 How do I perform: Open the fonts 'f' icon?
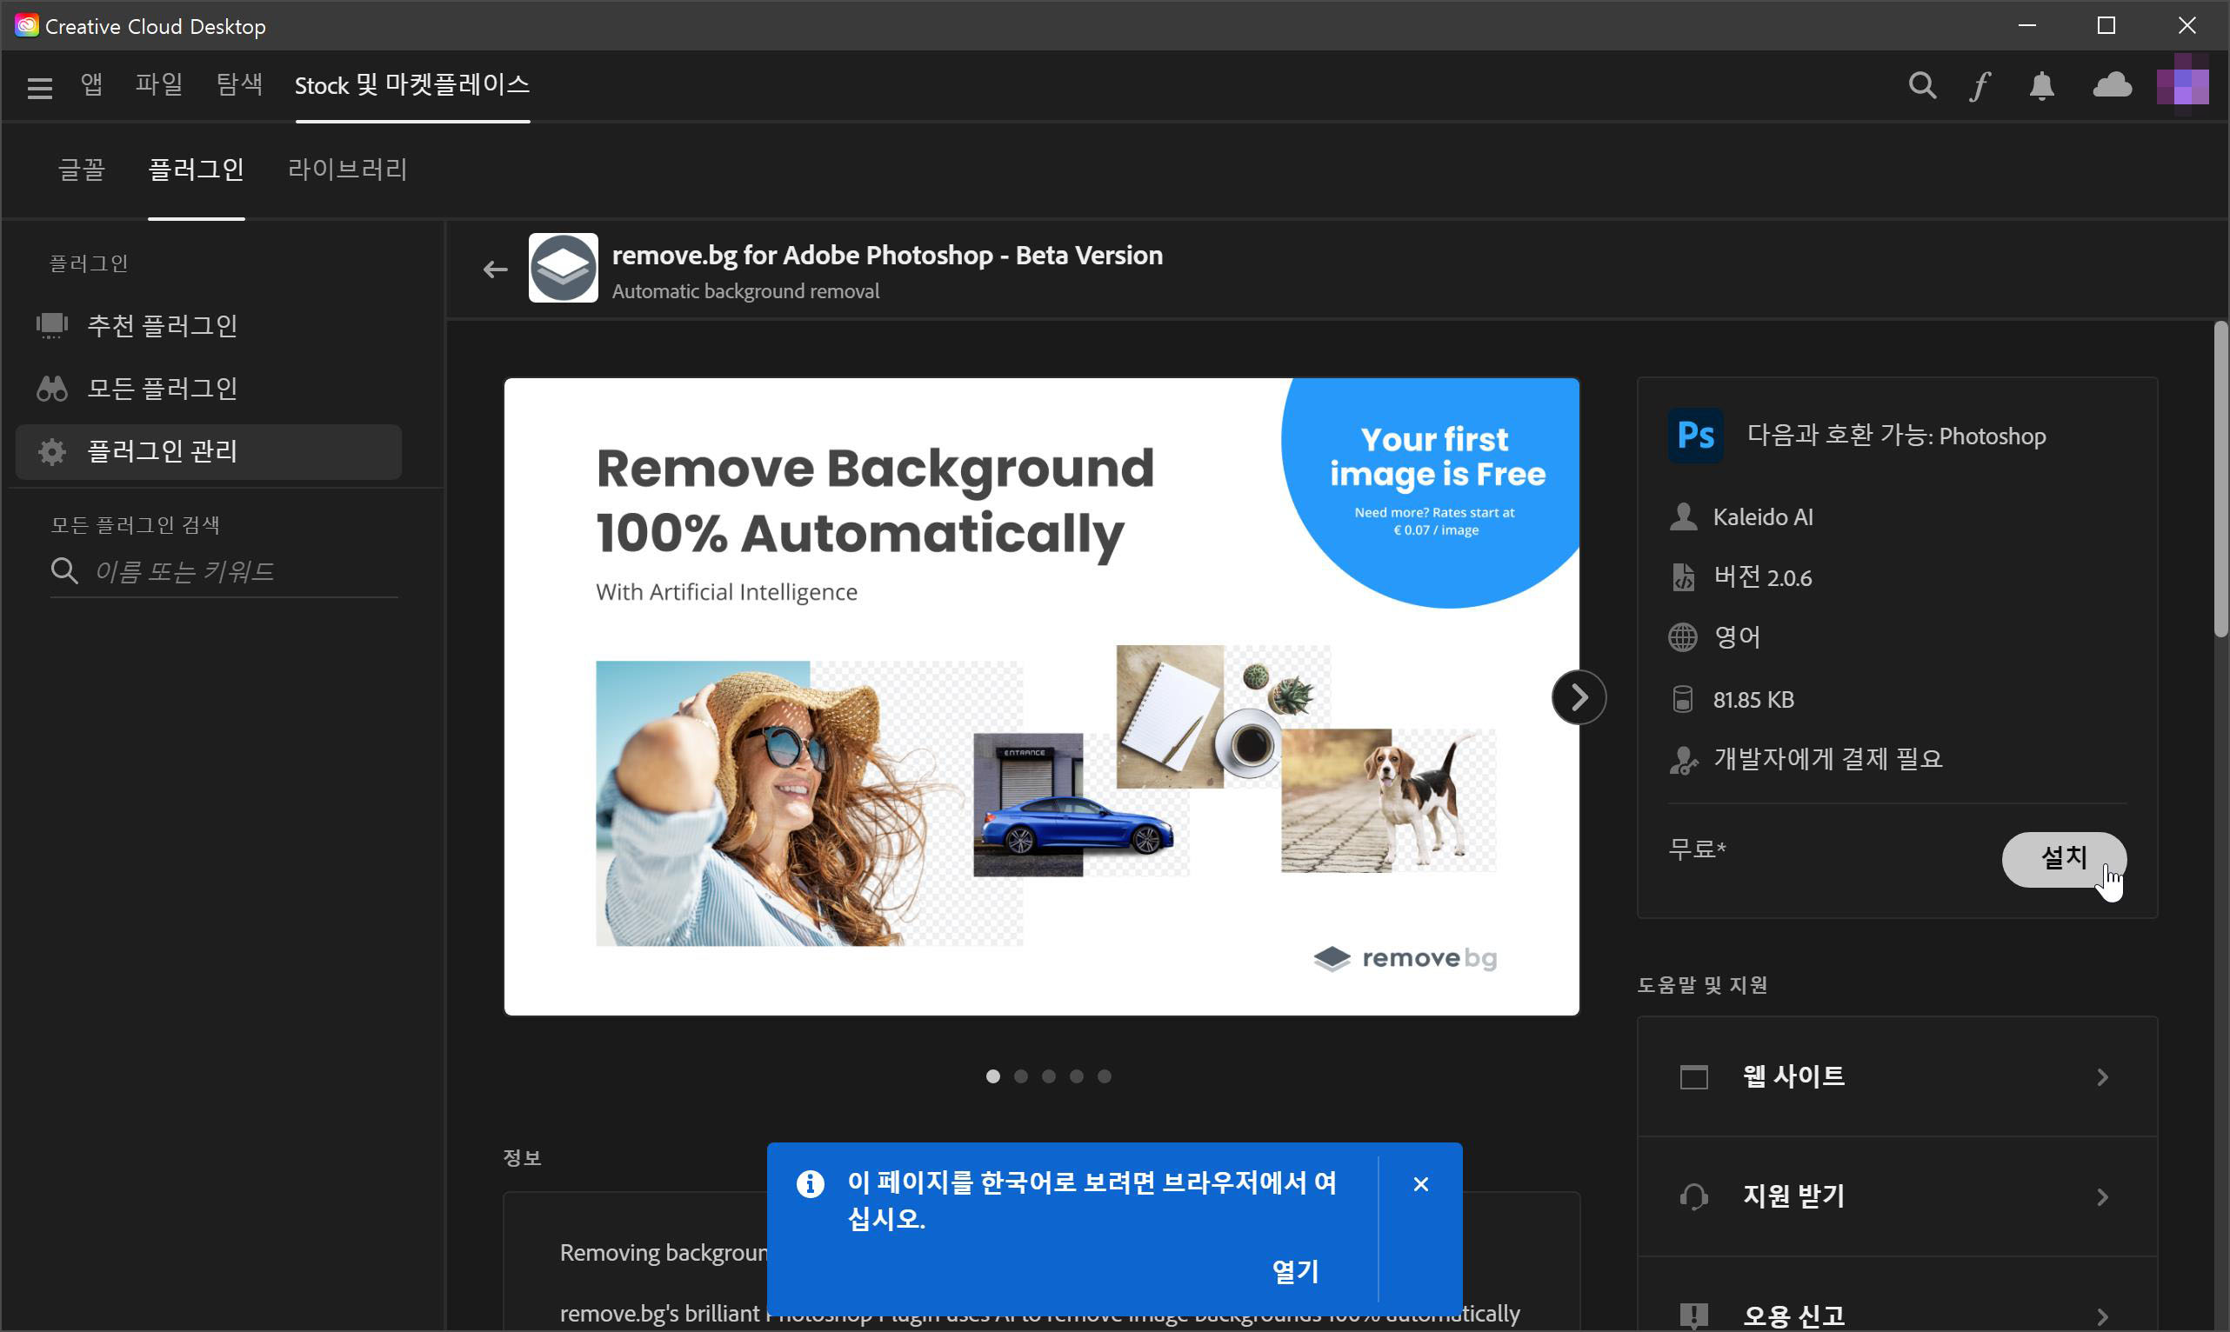tap(1980, 86)
